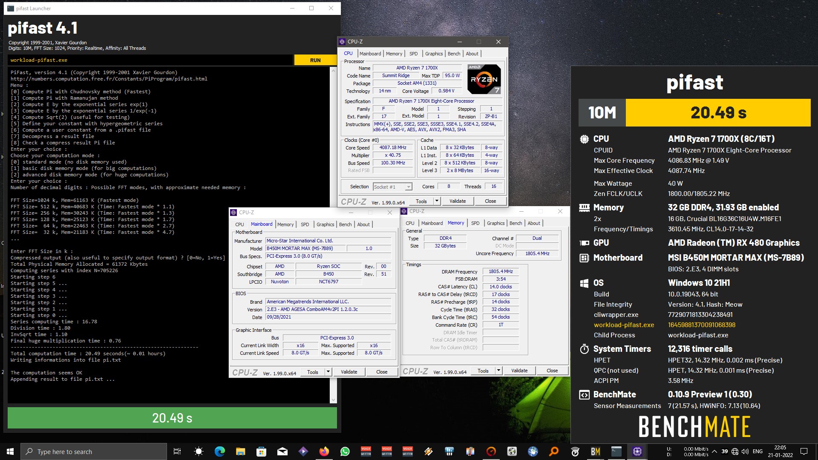Click Validate in the CPU-Z Mainboard window
The width and height of the screenshot is (818, 460).
[349, 372]
